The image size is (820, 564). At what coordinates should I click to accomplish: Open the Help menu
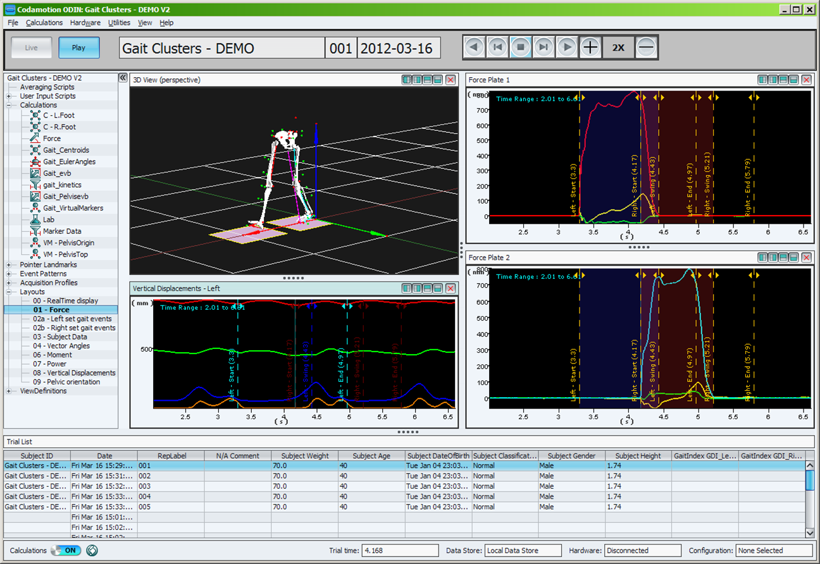click(x=166, y=23)
